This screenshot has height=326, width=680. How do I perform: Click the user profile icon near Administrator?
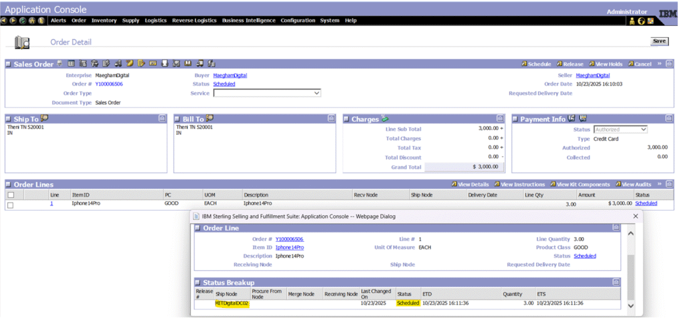tap(632, 21)
